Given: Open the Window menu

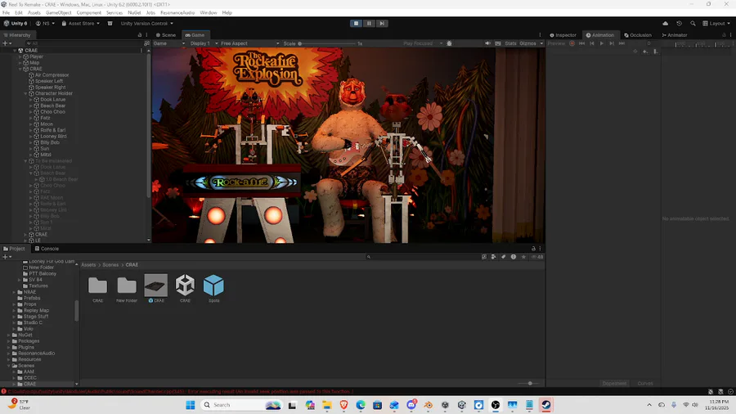Looking at the screenshot, I should click(209, 12).
